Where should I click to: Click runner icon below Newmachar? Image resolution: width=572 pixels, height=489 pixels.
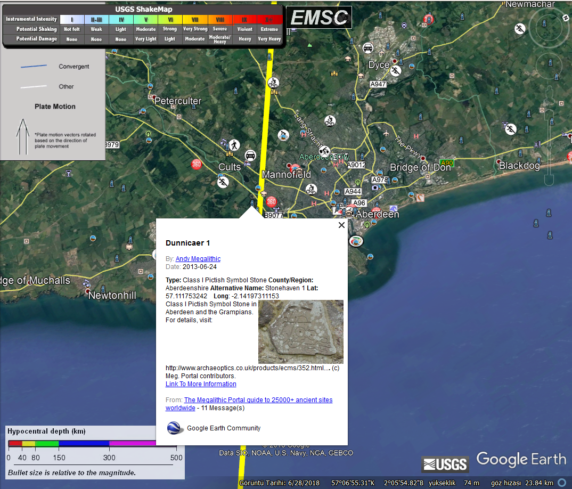tap(520, 28)
